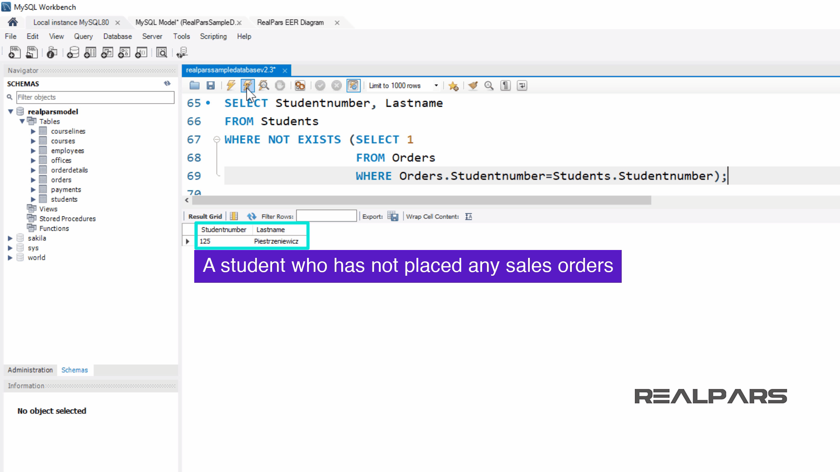Open the Edit menu
The height and width of the screenshot is (472, 840).
point(32,36)
